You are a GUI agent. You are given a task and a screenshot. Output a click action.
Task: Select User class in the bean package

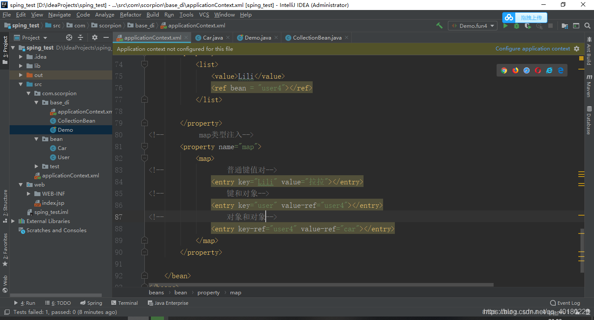63,157
